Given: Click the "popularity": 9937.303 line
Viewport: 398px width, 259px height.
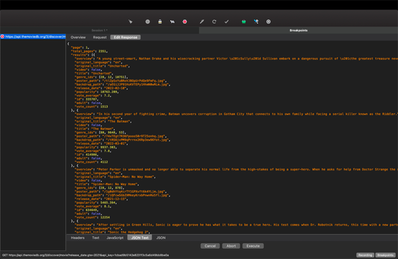Looking at the screenshot, I should (96, 147).
